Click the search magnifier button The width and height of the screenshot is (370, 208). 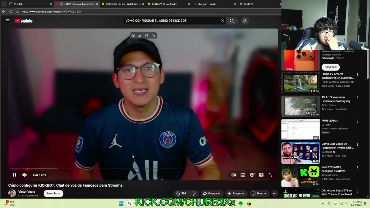232,21
